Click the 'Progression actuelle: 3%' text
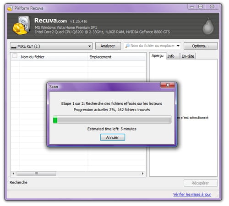This screenshot has height=206, width=229. coord(112,110)
